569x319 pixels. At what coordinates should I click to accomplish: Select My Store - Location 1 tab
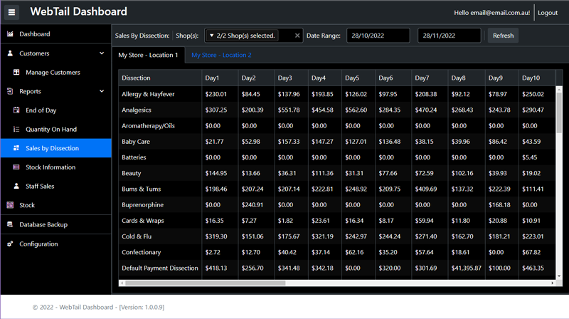(148, 55)
